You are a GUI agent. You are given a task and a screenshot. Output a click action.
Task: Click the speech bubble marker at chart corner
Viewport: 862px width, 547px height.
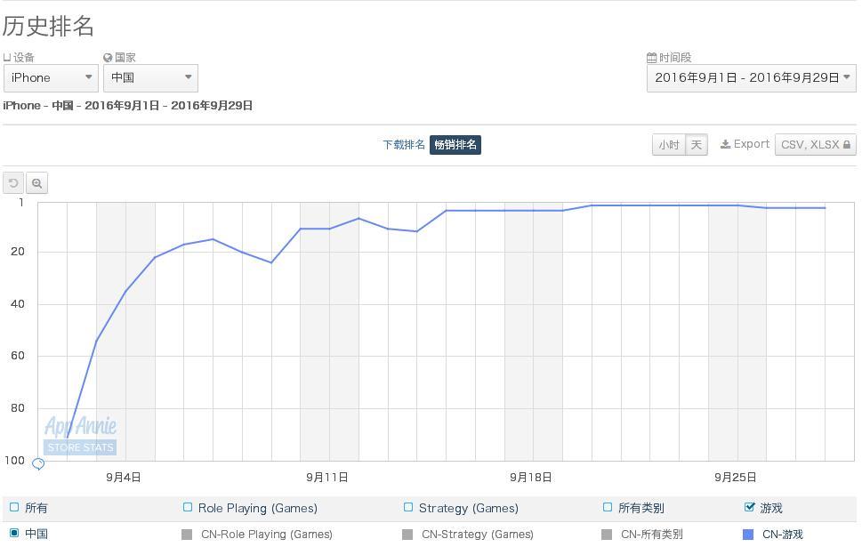(38, 464)
